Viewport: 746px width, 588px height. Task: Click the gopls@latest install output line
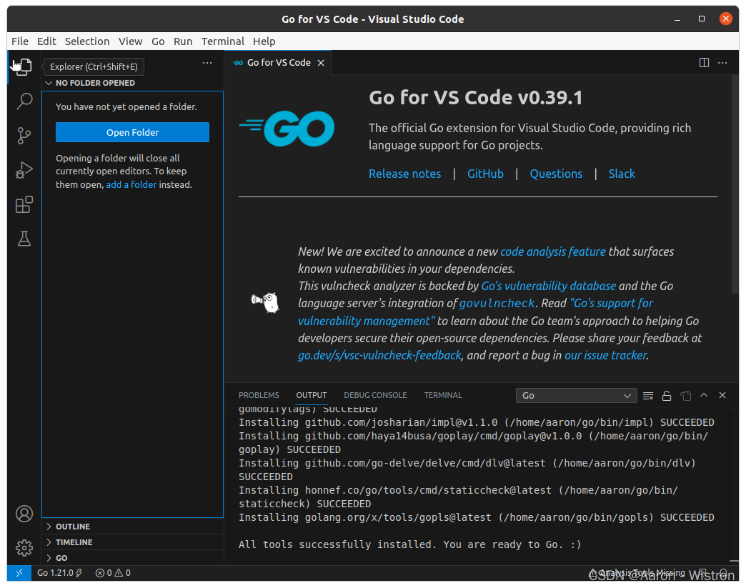tap(476, 517)
